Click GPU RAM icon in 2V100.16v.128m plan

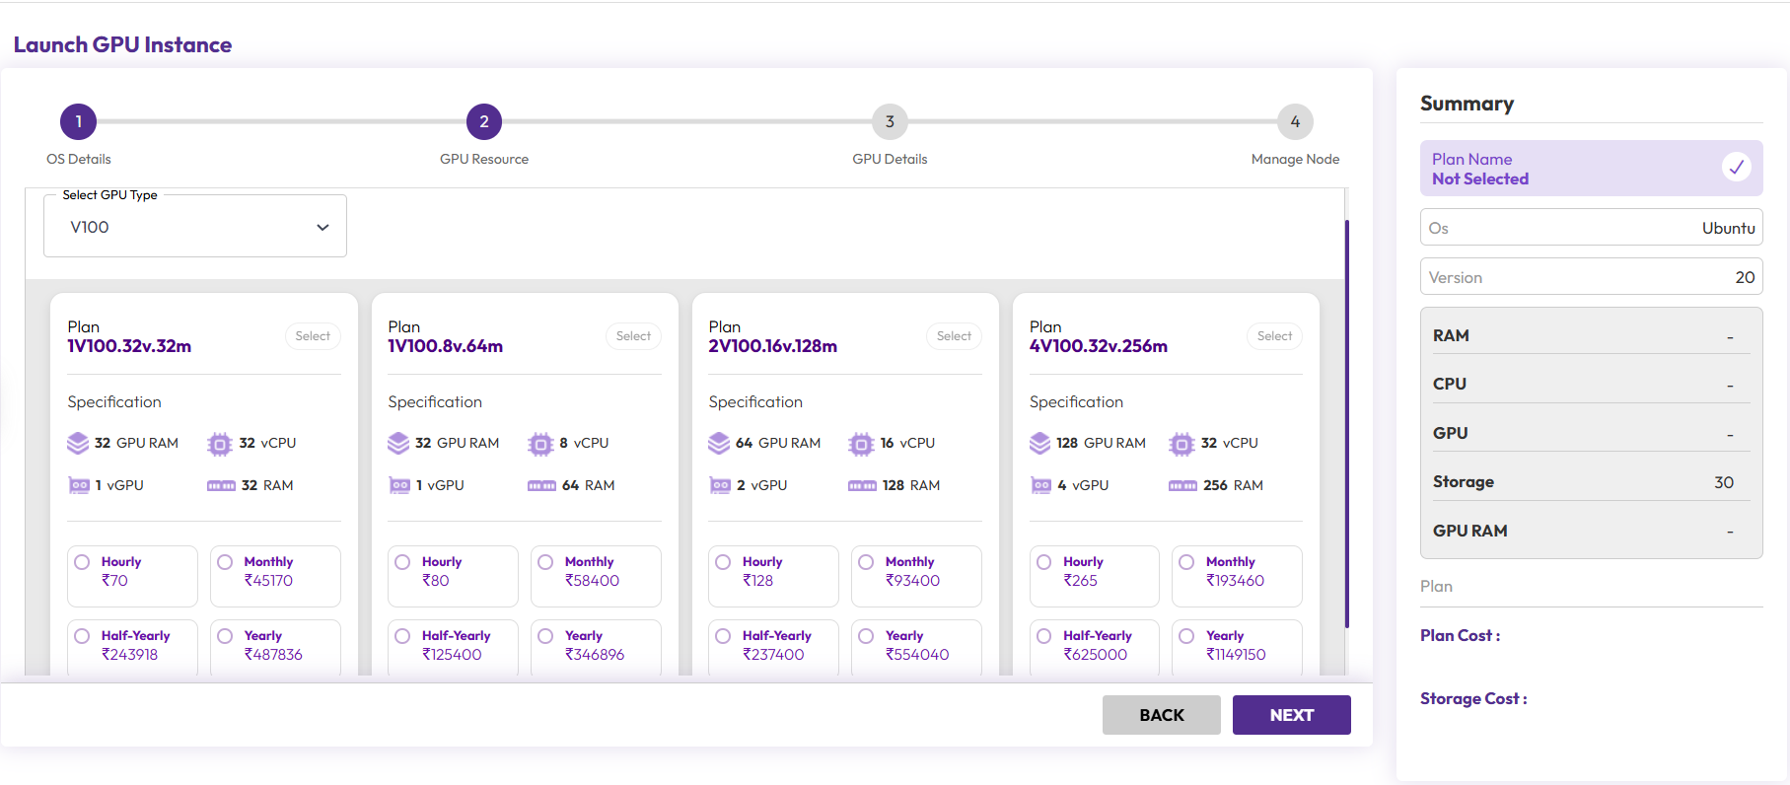(x=719, y=444)
